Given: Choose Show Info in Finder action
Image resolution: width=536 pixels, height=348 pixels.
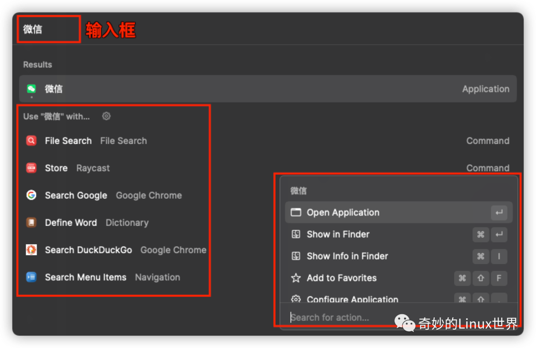Looking at the screenshot, I should coord(399,256).
